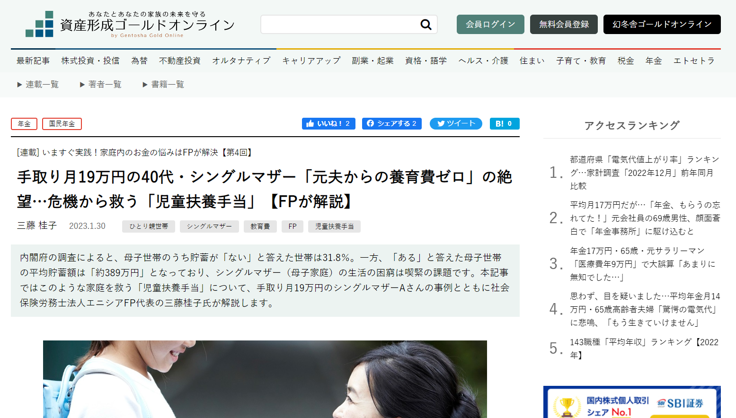The image size is (736, 418).
Task: Open the 株式投資・投信 category
Action: (x=90, y=61)
